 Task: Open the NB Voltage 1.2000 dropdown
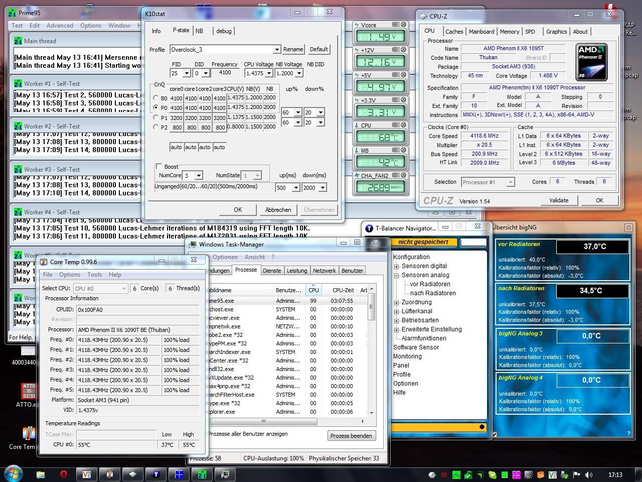click(x=299, y=73)
